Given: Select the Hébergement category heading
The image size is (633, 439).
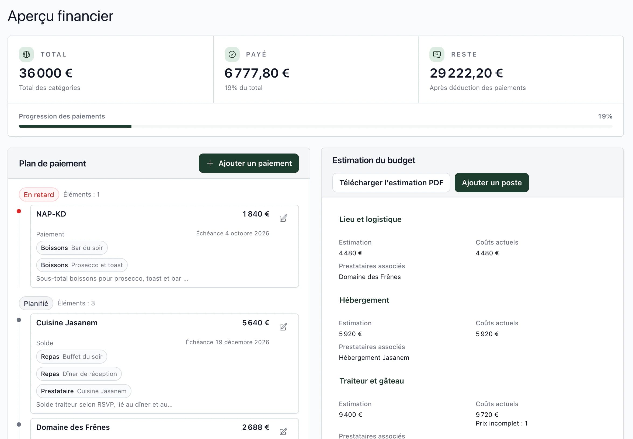Looking at the screenshot, I should coord(364,300).
